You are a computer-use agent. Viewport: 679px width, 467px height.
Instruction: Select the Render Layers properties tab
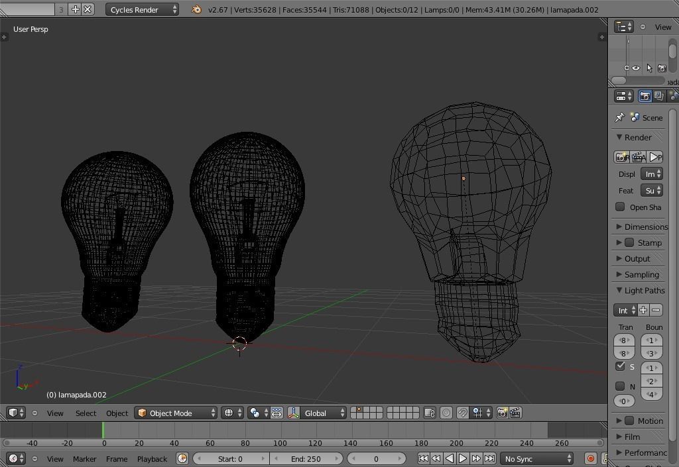click(658, 96)
